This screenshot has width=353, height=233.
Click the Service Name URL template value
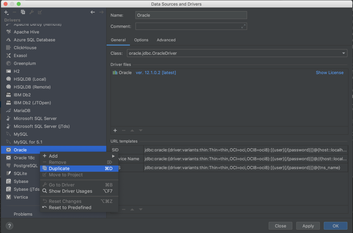(246, 159)
